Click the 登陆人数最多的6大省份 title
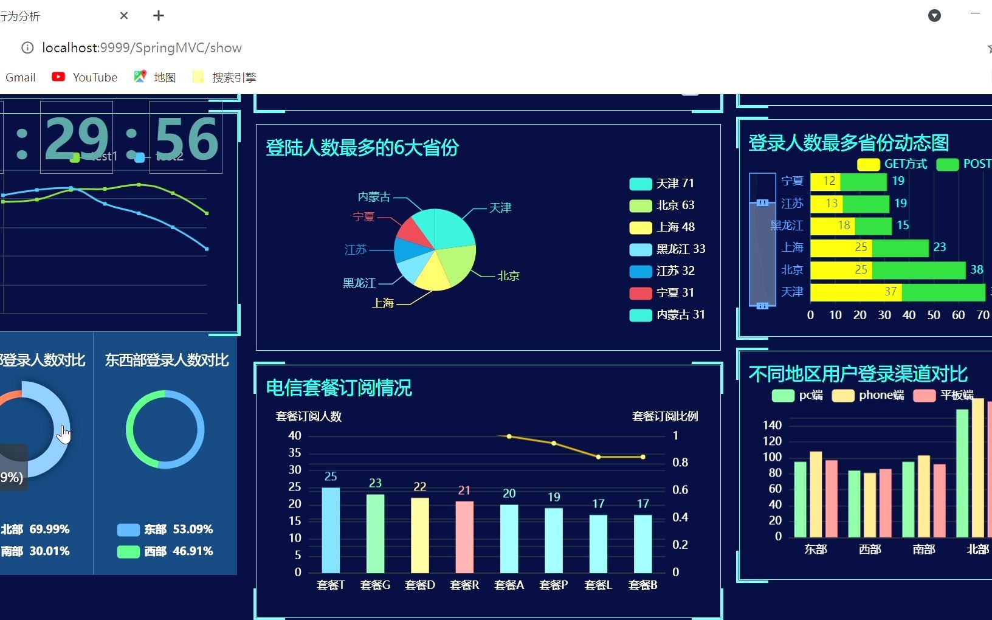Viewport: 992px width, 620px height. (x=362, y=148)
